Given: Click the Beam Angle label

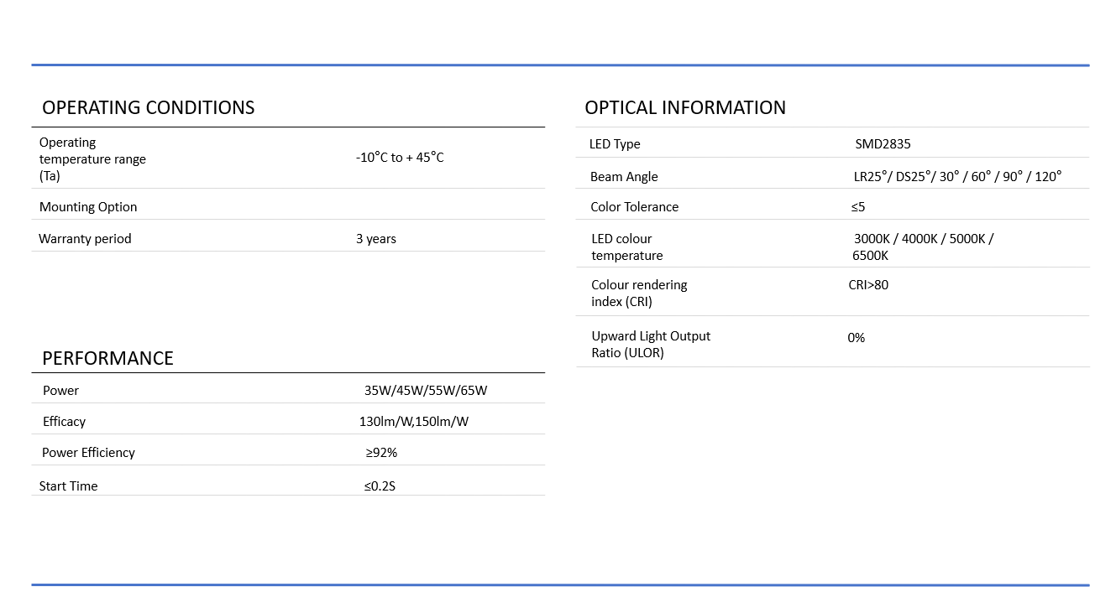Looking at the screenshot, I should pyautogui.click(x=624, y=177).
